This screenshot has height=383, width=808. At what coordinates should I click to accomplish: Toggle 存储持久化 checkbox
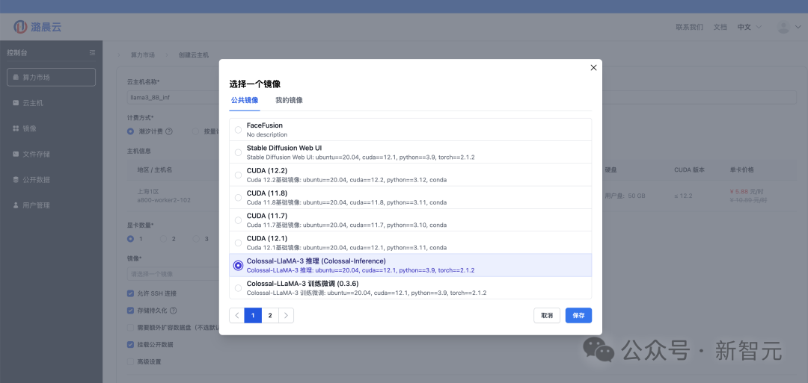coord(130,311)
